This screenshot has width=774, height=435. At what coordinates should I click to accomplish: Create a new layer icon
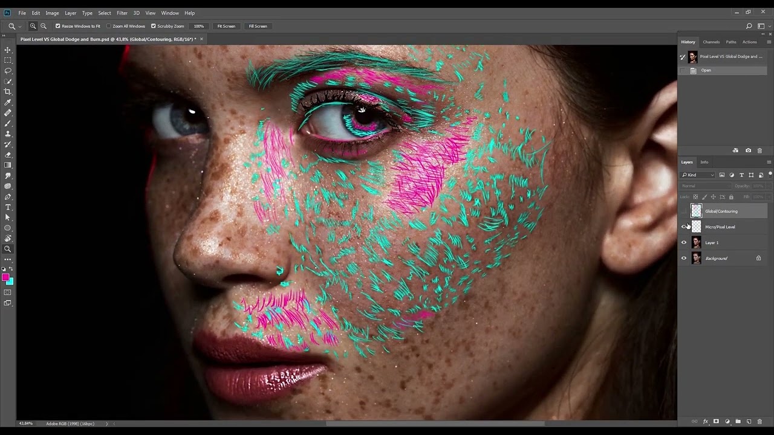click(749, 421)
